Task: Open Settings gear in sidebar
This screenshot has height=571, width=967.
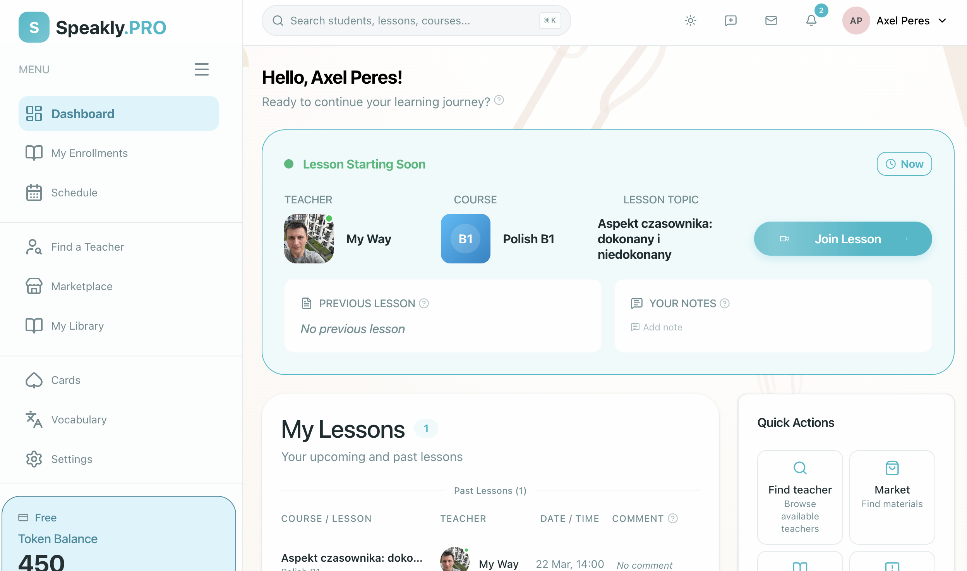Action: point(34,459)
